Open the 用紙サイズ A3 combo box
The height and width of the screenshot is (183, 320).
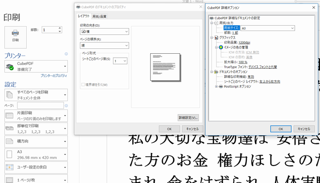point(268,28)
